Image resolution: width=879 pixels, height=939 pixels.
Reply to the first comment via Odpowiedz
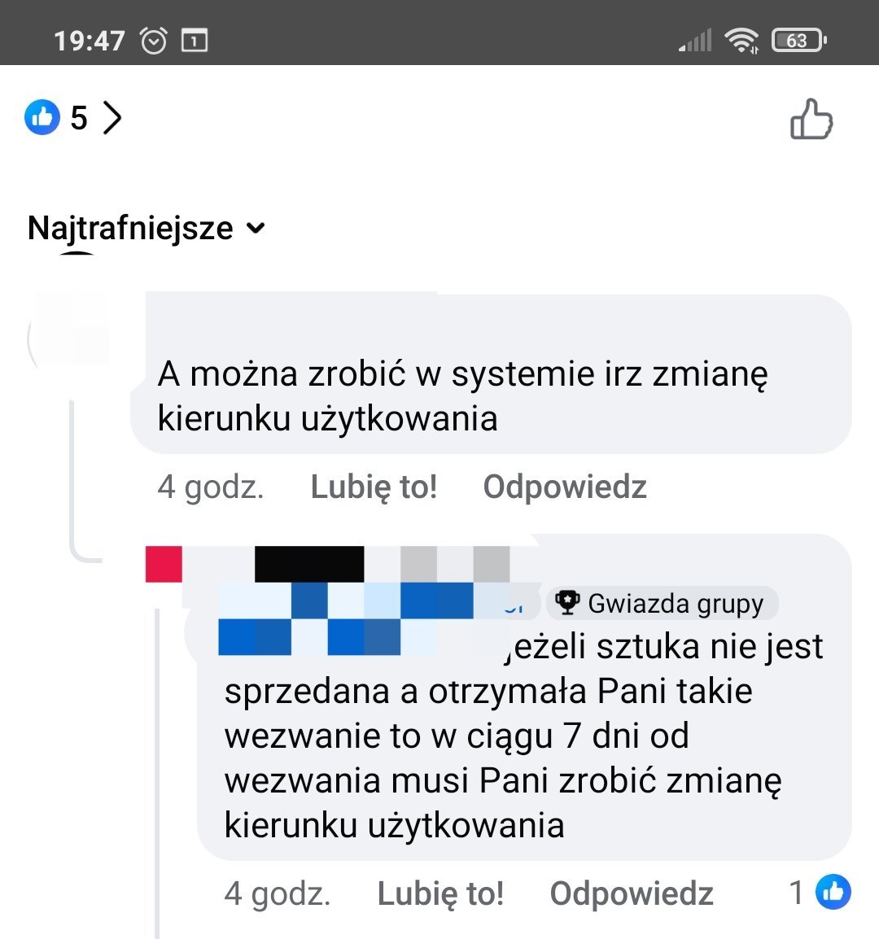565,487
